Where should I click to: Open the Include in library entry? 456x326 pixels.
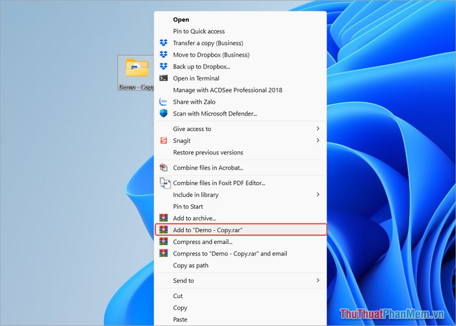point(240,195)
